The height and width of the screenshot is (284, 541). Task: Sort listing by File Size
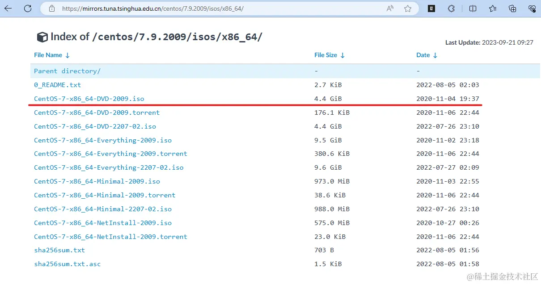click(x=330, y=55)
